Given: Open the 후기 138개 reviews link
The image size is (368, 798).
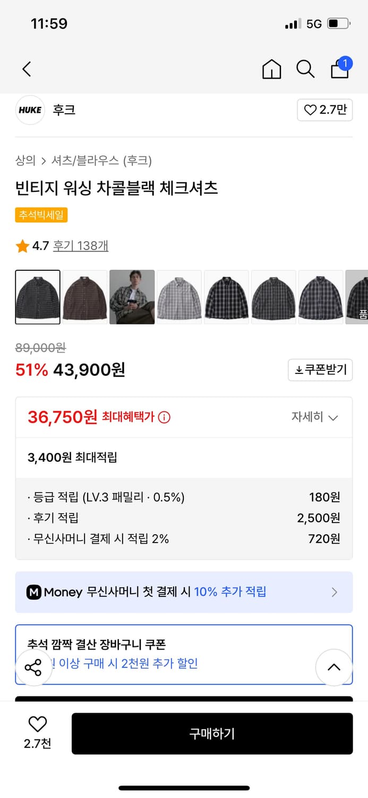Looking at the screenshot, I should pos(81,246).
